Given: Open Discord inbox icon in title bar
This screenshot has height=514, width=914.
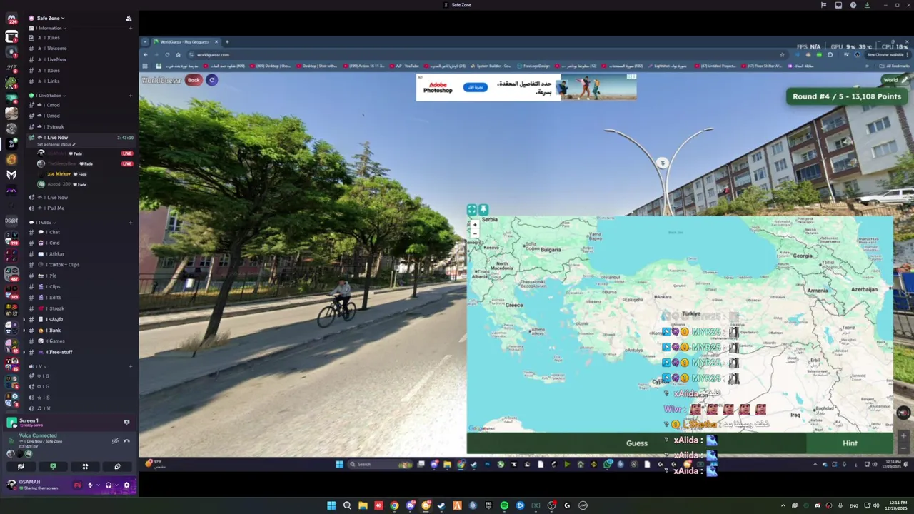Looking at the screenshot, I should (x=838, y=5).
